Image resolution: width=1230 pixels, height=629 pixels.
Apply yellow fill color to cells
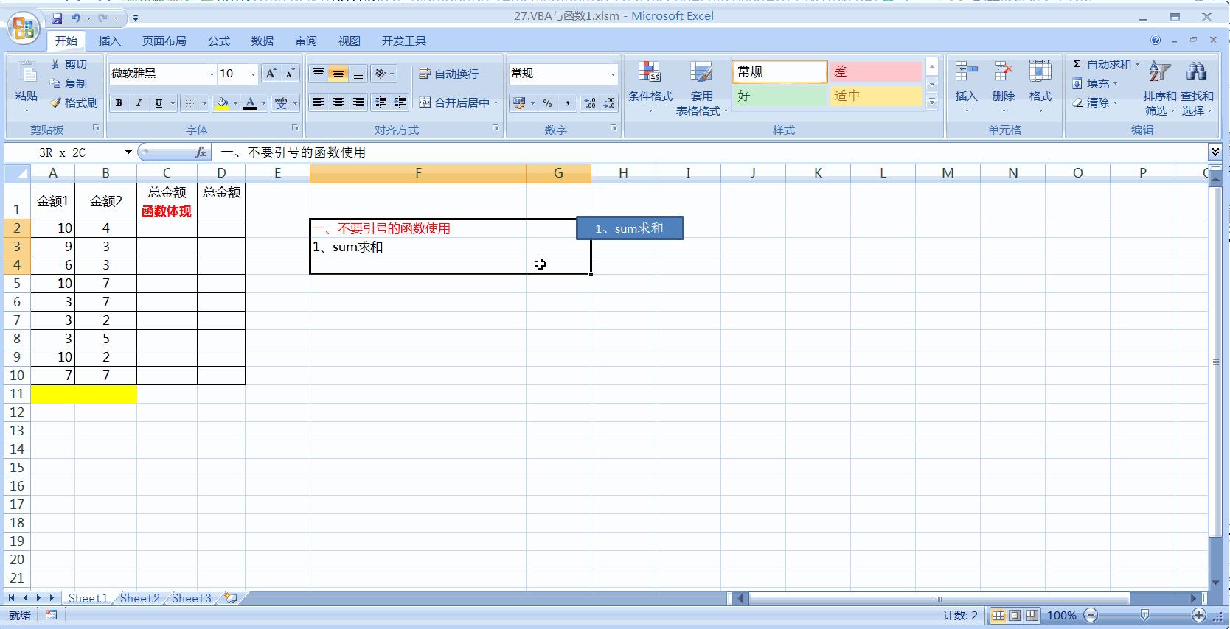222,103
